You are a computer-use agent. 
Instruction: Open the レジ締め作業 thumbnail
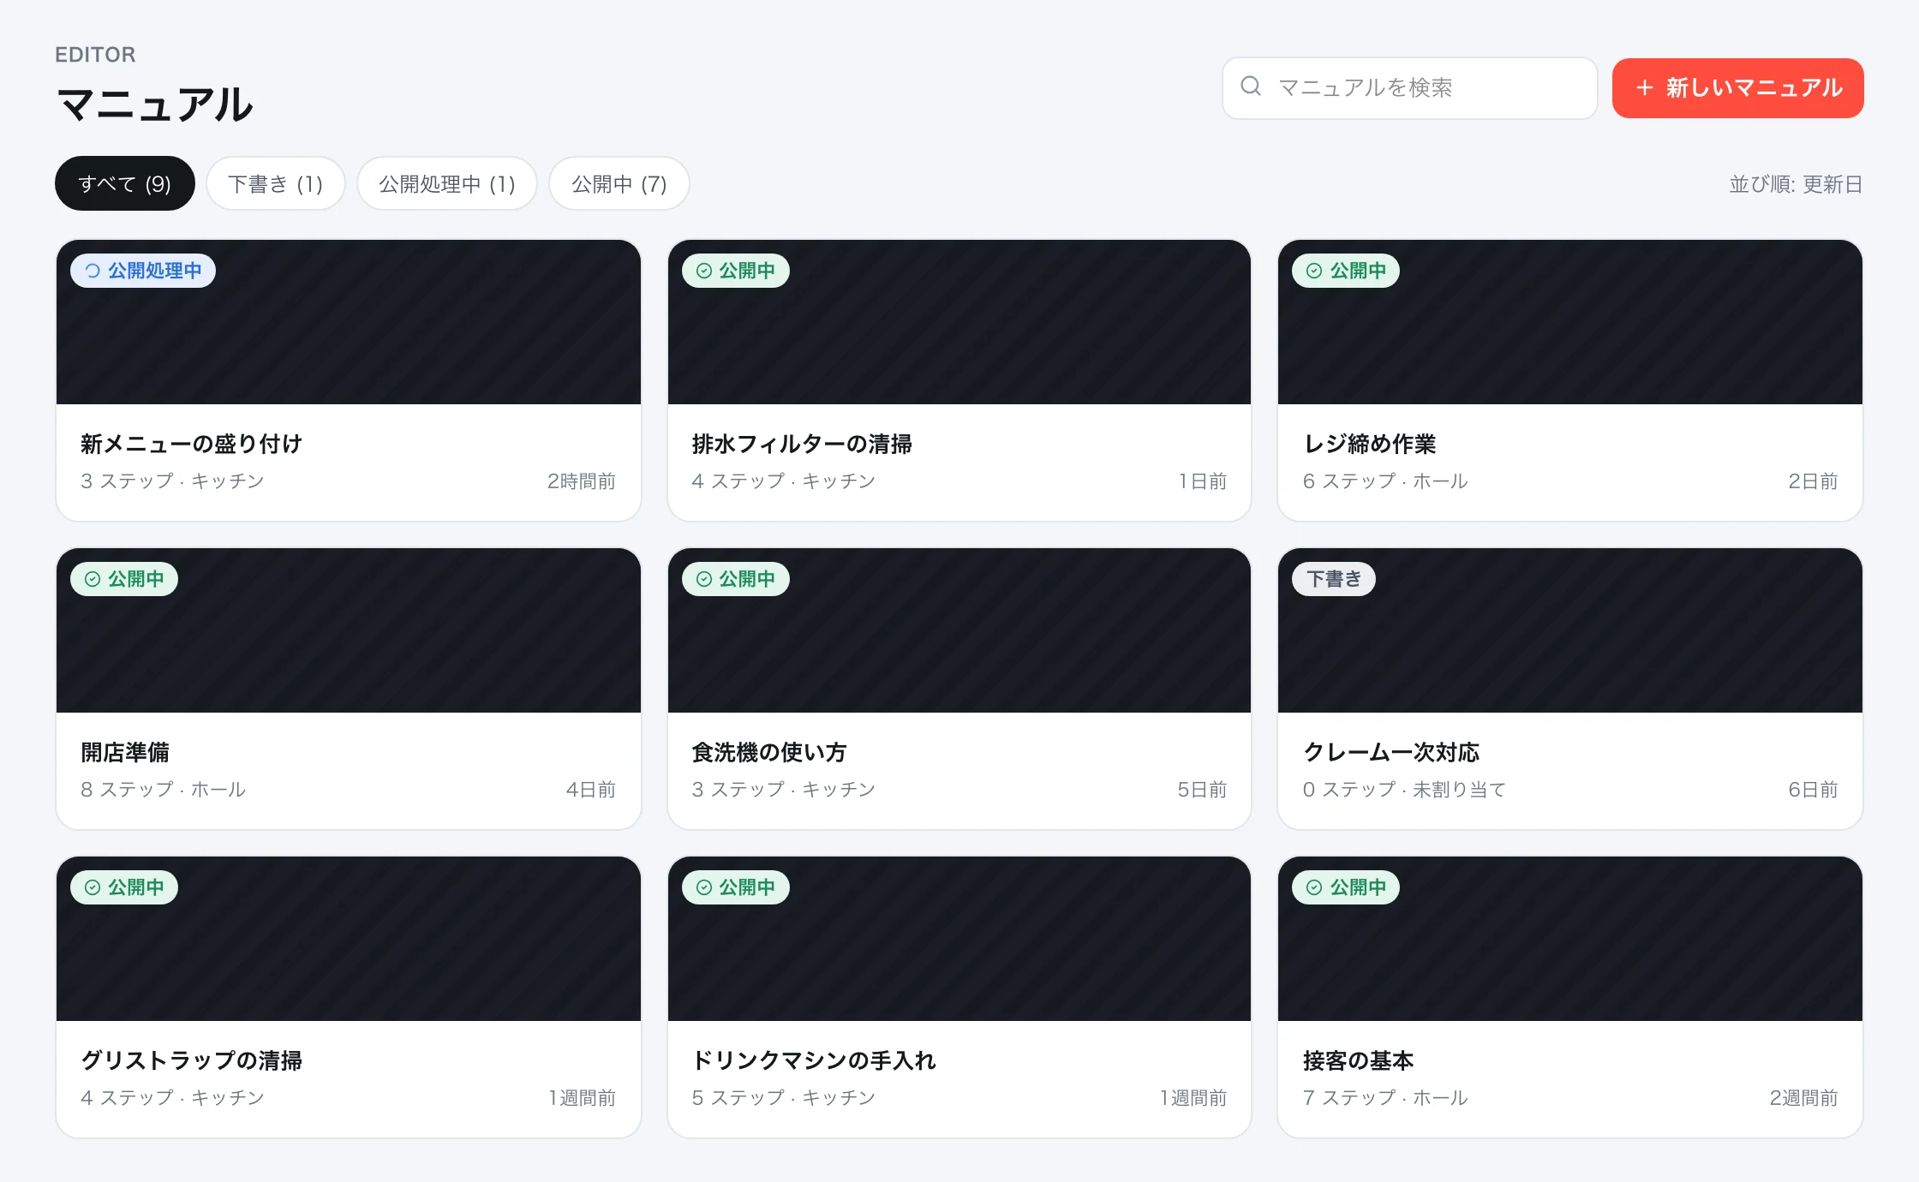pos(1570,322)
